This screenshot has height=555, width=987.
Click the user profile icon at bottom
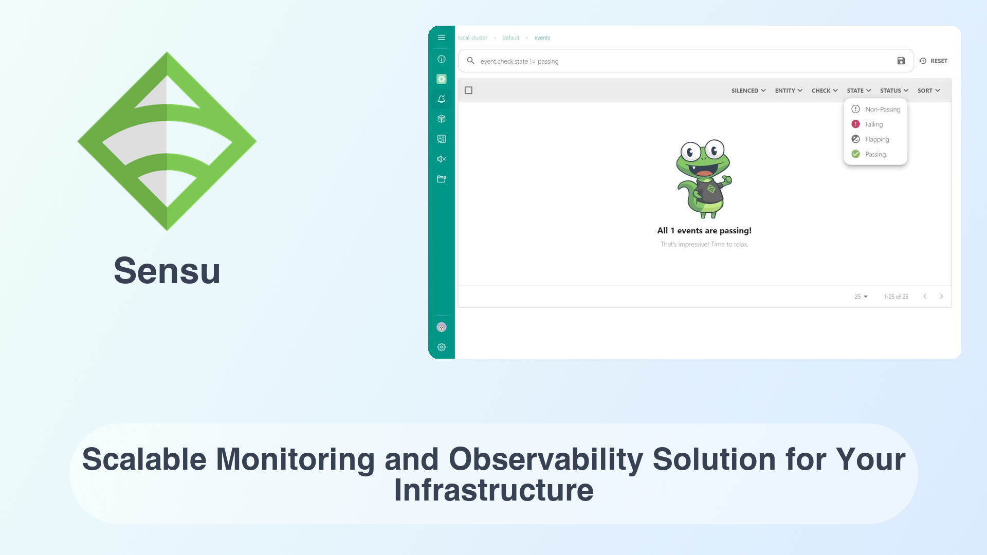pyautogui.click(x=441, y=327)
